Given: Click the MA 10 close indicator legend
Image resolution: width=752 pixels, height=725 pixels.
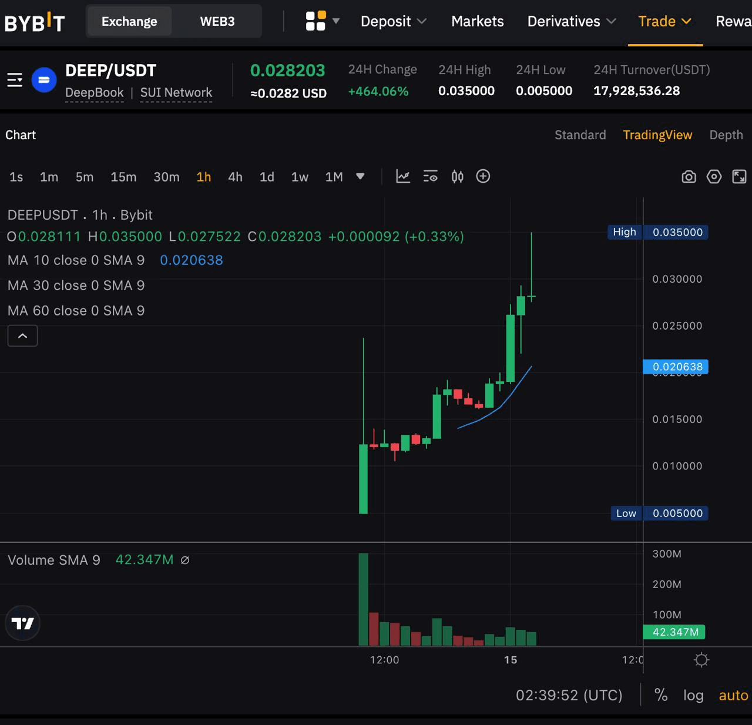Looking at the screenshot, I should [76, 260].
